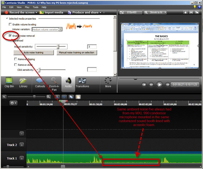Open the Clip Bin tab
Image resolution: width=203 pixels, height=169 pixels.
9,82
